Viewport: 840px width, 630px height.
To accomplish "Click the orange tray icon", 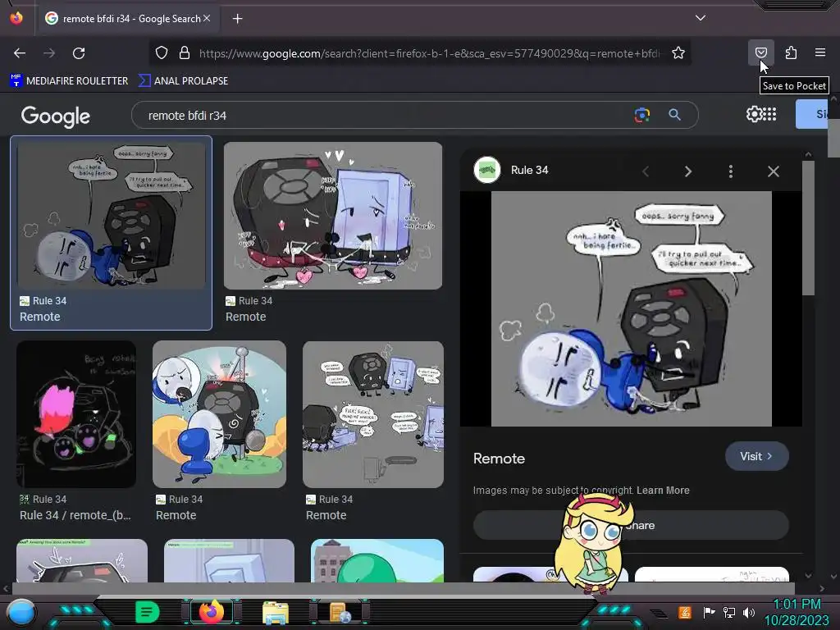I will point(685,612).
